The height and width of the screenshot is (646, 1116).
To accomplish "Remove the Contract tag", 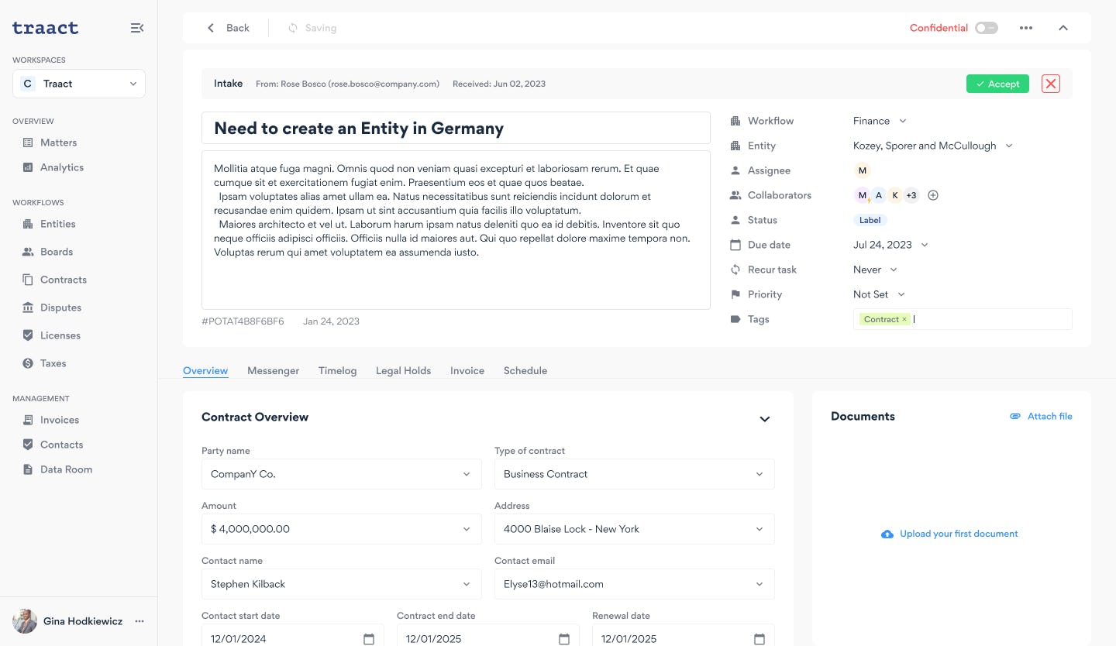I will tap(904, 318).
